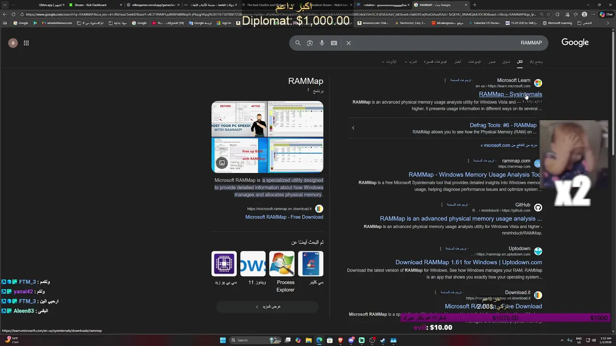Viewport: 616px width, 346px height.
Task: Start voice search with microphone icon
Action: (322, 43)
